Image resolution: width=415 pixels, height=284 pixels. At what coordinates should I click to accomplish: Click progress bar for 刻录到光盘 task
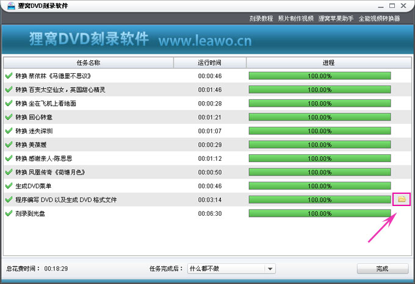coord(320,213)
